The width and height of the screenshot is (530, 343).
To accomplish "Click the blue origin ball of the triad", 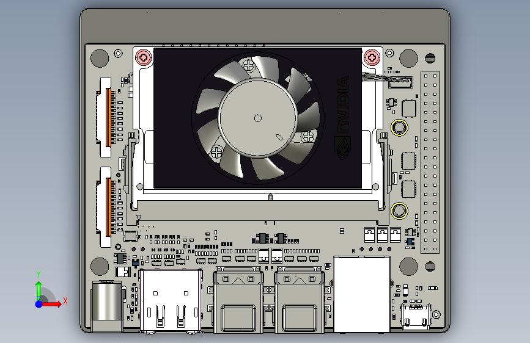I will [x=39, y=304].
